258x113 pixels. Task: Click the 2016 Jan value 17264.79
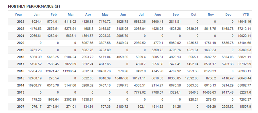[35, 71]
